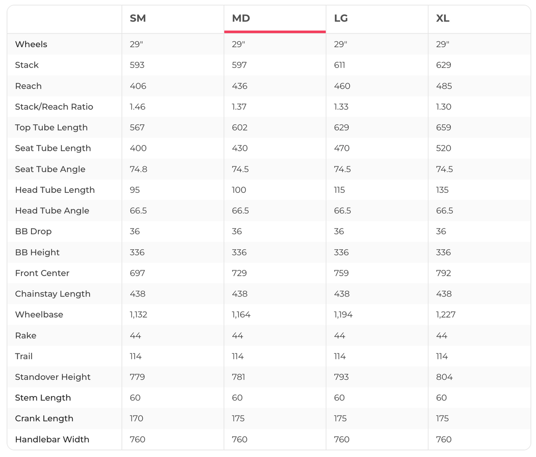Click the LG Stack value 611
Viewport: 536px width, 457px height.
coord(340,65)
